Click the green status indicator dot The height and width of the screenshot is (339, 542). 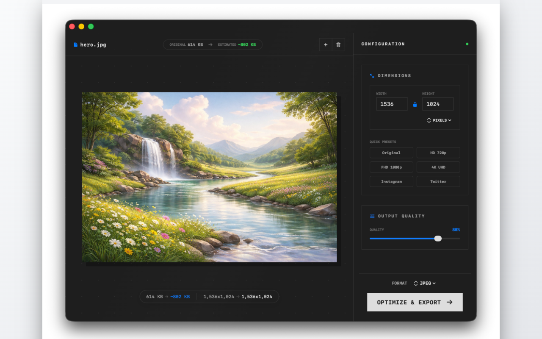pyautogui.click(x=467, y=44)
